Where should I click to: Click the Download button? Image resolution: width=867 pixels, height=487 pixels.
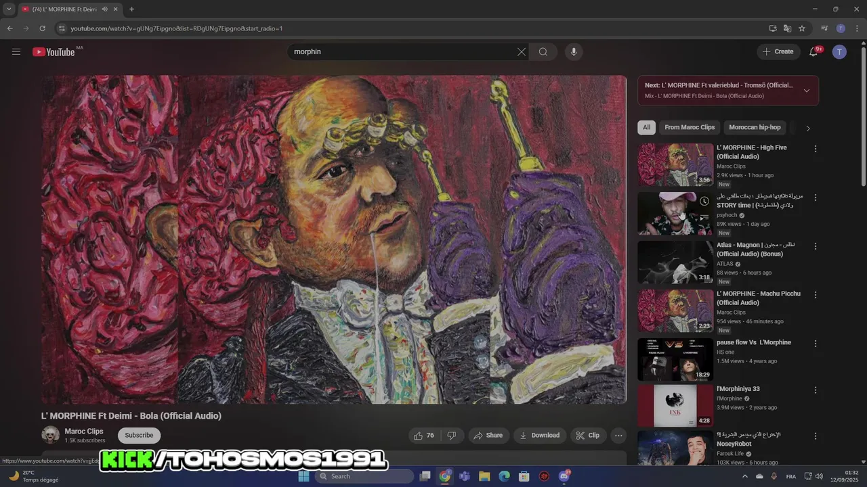(540, 436)
